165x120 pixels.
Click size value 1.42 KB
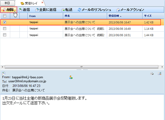(x=149, y=22)
